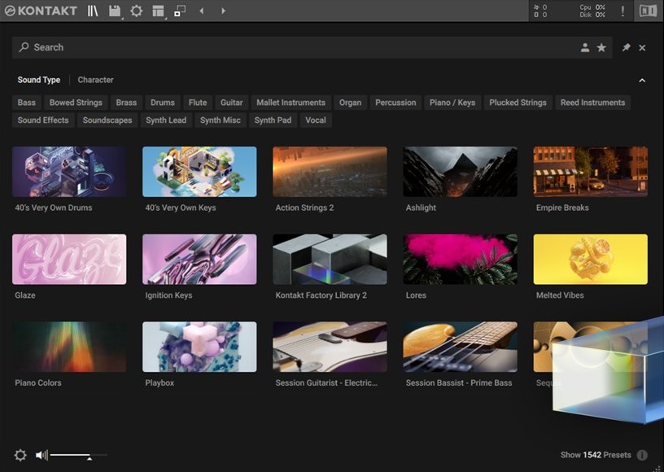The image size is (664, 472).
Task: Open Action Strings 2 library thumbnail
Action: pos(330,172)
